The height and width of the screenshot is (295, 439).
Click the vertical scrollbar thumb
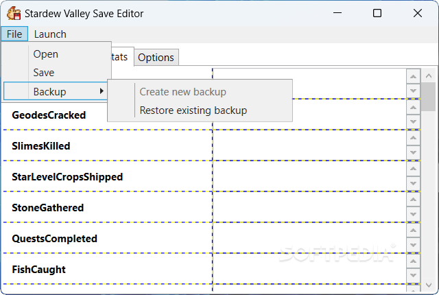428,97
